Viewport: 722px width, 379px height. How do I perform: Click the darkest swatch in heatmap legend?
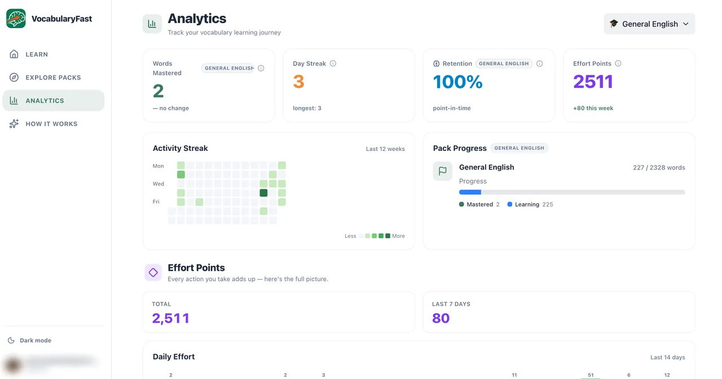point(388,236)
